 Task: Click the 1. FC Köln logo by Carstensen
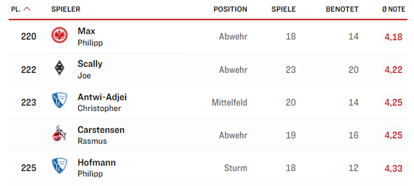[x=60, y=134]
